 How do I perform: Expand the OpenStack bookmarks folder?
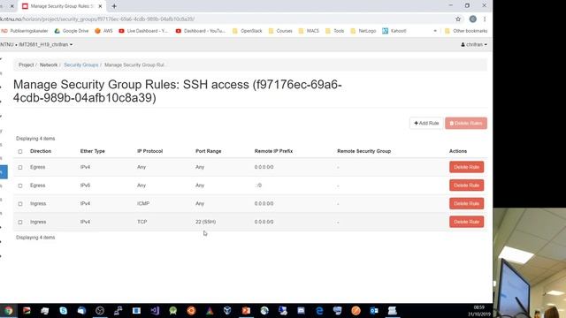[248, 31]
